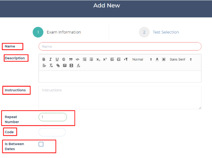Start a numbered list in Description
Screen dimensions: 212x158
84,59
